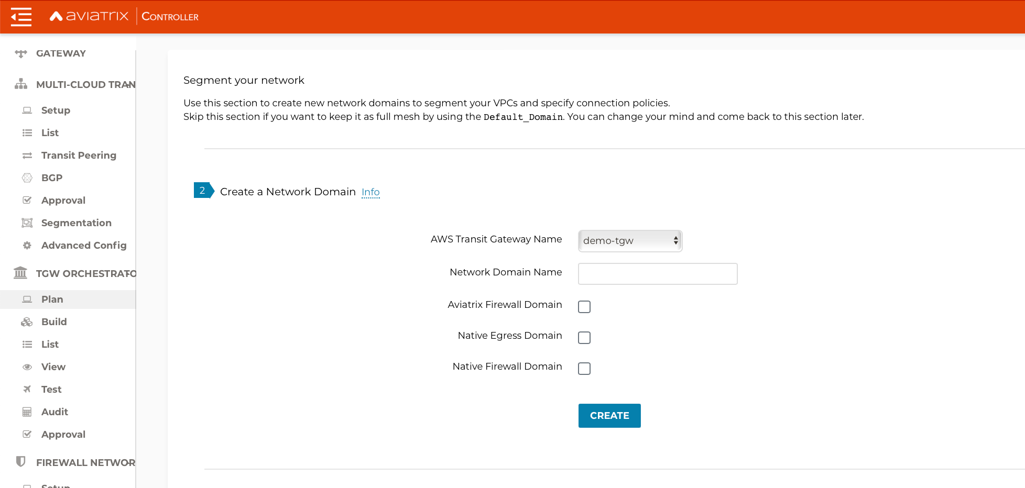Check the Native Egress Domain box
The width and height of the screenshot is (1025, 488).
point(584,338)
